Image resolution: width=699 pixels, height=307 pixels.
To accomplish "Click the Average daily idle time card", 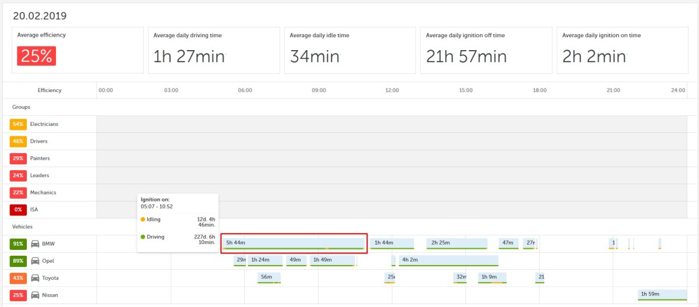I will [350, 50].
